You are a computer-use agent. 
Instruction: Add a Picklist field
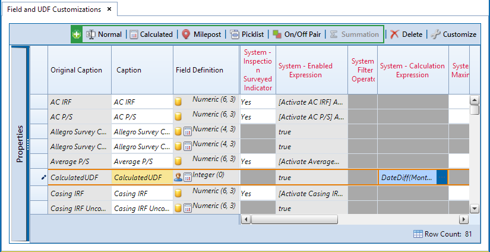[247, 34]
